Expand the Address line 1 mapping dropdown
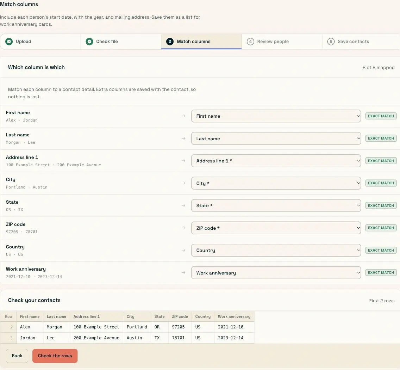The width and height of the screenshot is (400, 370). tap(276, 161)
